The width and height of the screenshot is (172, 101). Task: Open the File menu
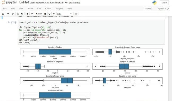(5, 9)
